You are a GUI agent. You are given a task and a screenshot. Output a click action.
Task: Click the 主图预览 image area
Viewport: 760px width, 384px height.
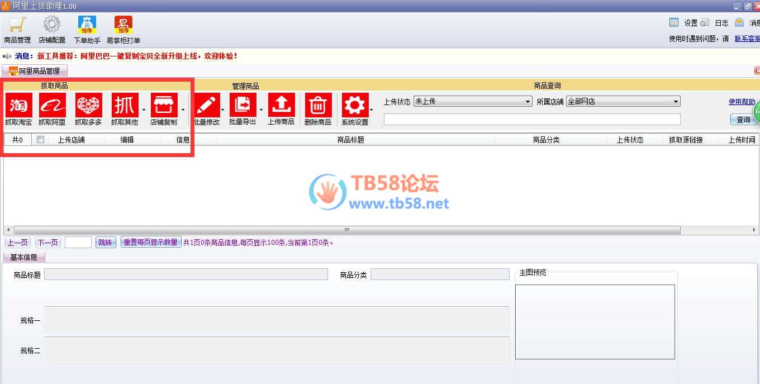[x=595, y=322]
